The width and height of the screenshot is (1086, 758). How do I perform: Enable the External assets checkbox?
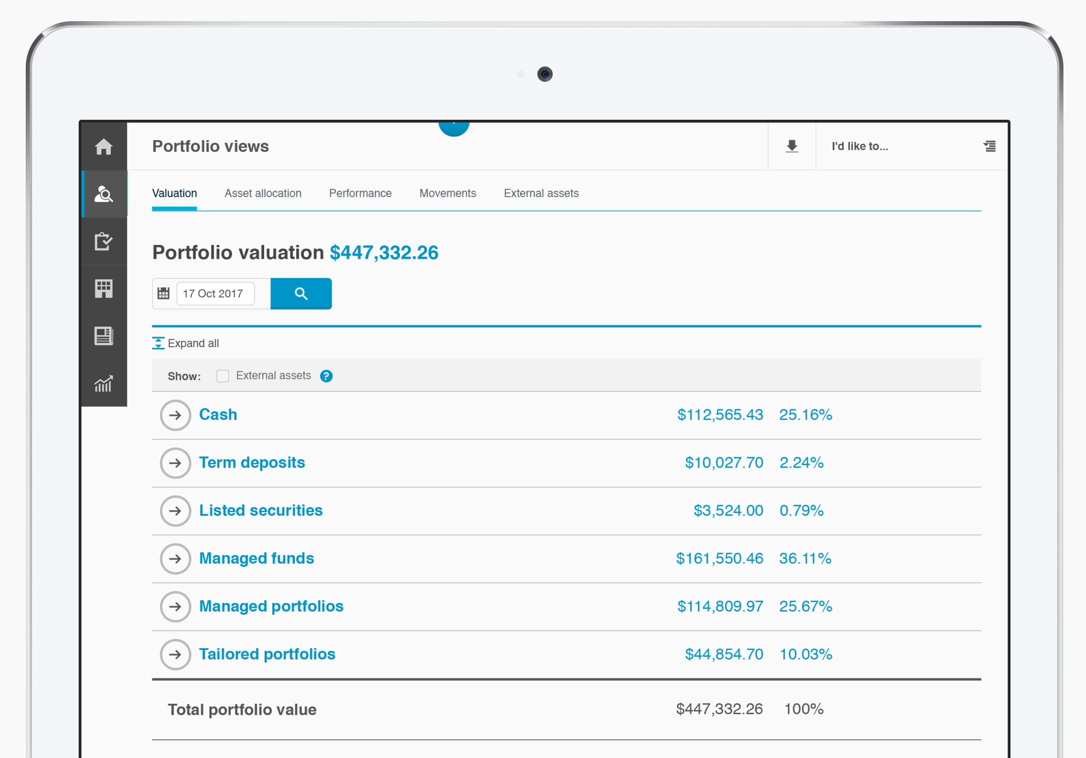click(223, 376)
